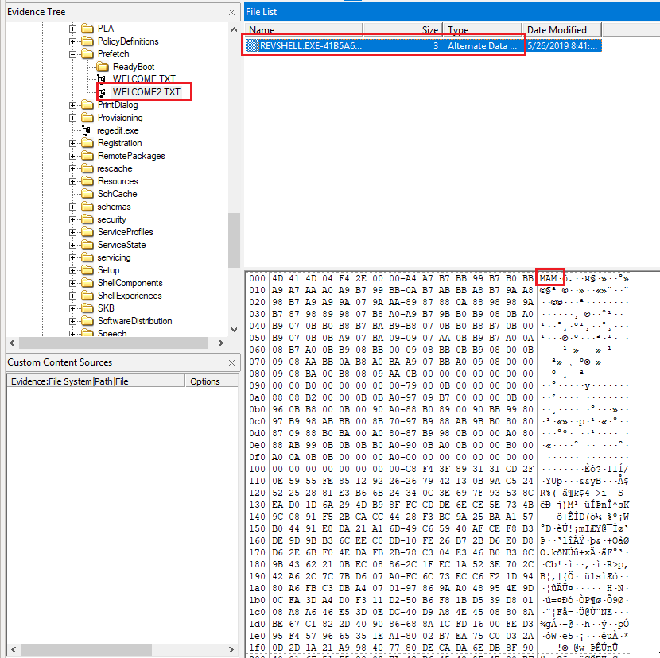Click the Registration folder icon

(x=87, y=143)
